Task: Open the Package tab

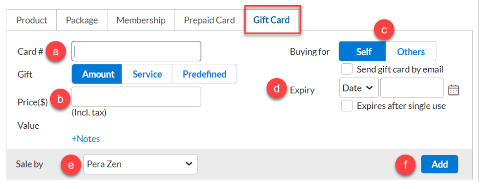Action: point(82,20)
